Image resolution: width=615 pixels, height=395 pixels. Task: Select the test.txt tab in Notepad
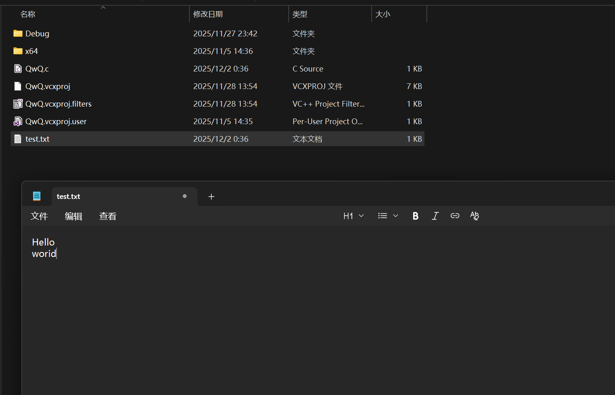click(x=124, y=196)
